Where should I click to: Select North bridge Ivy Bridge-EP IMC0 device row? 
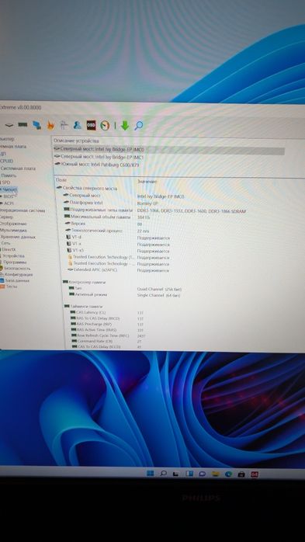pos(169,150)
